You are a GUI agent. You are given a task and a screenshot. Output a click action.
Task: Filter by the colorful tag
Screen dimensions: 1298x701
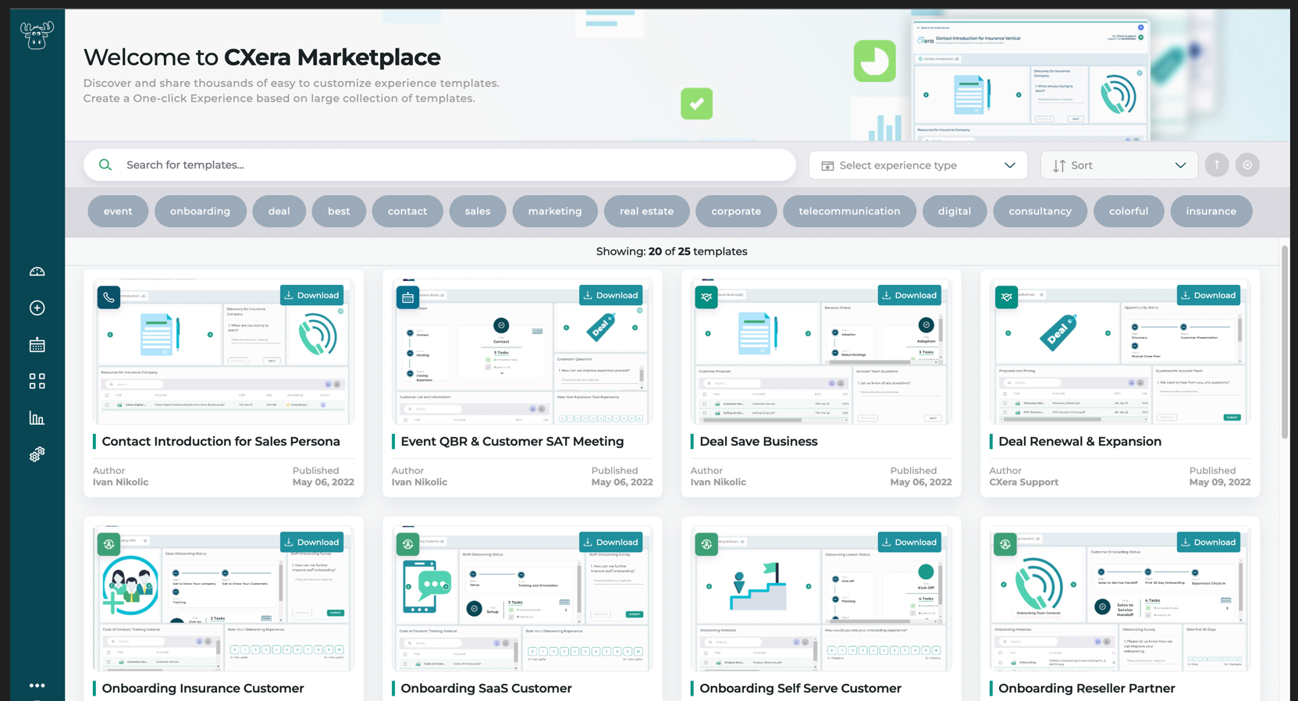coord(1129,212)
